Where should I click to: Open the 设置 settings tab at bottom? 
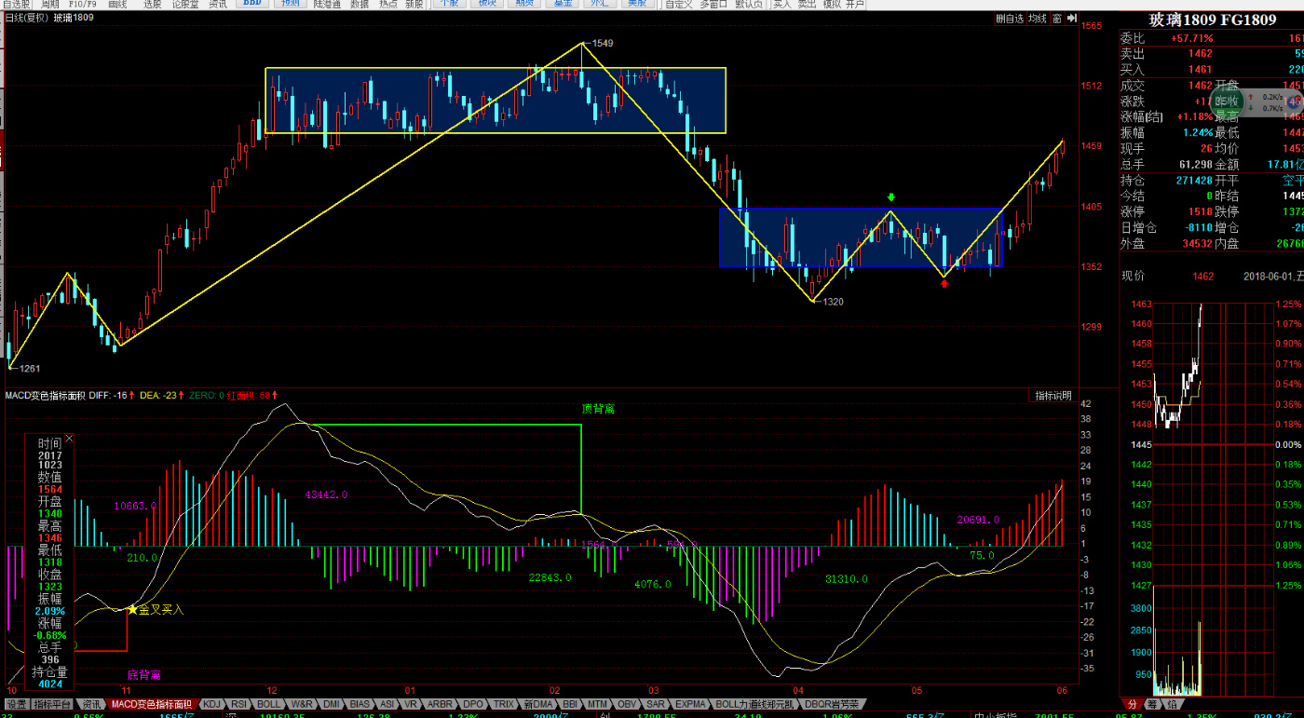tap(17, 704)
